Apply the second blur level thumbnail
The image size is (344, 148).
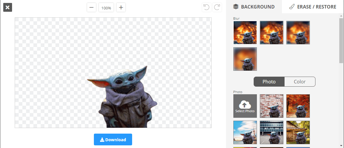click(272, 33)
